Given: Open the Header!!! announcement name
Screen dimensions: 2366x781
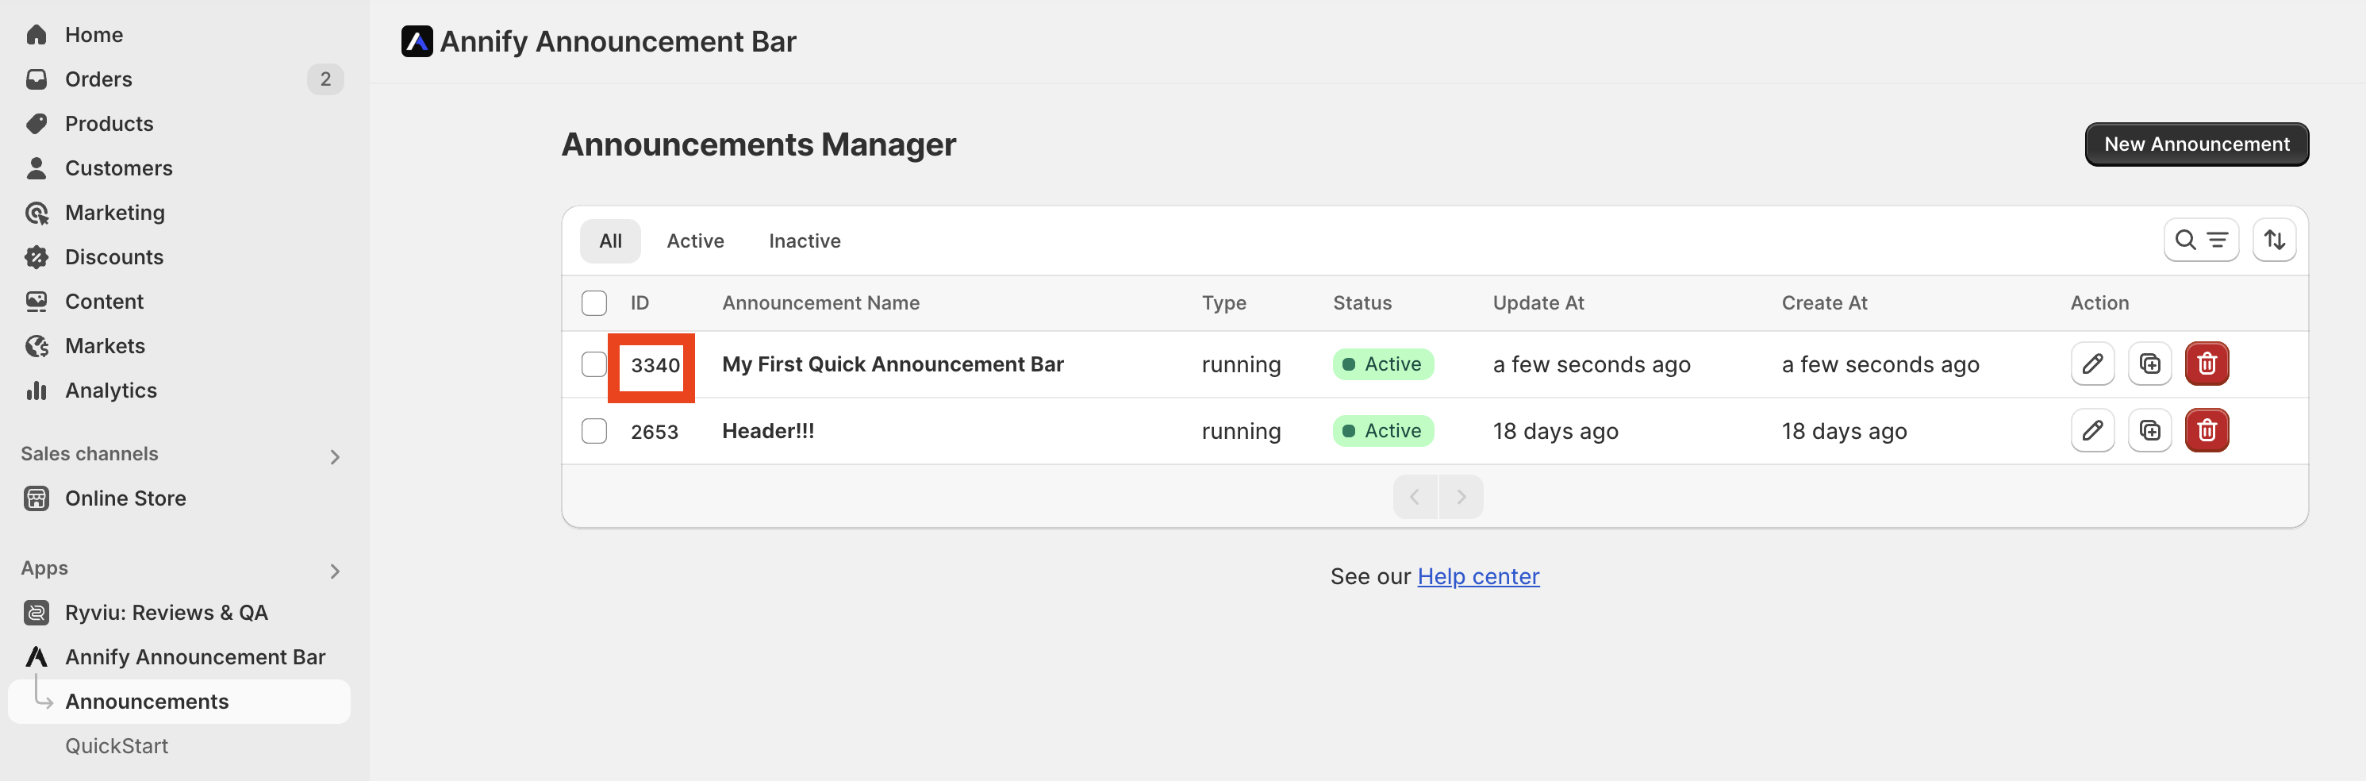Looking at the screenshot, I should click(768, 431).
